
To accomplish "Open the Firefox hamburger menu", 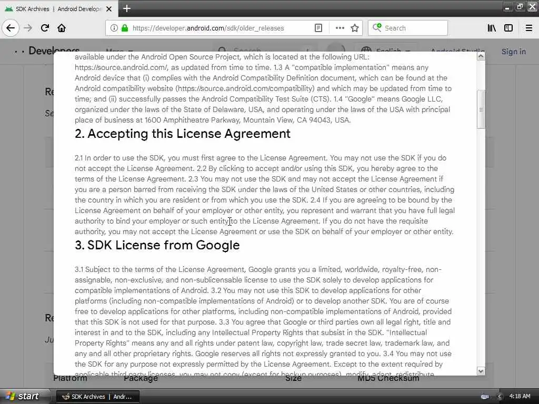I will click(529, 28).
